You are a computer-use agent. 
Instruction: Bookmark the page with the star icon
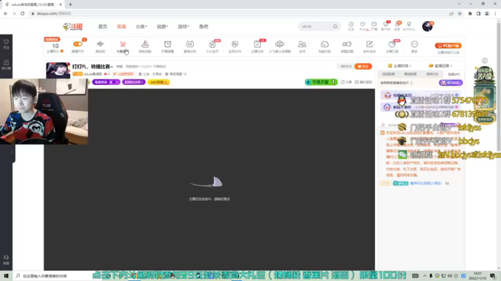(x=460, y=13)
